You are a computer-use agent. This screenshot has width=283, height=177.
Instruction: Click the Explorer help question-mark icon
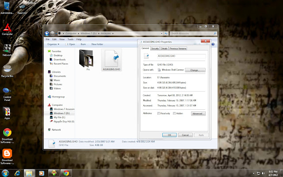pyautogui.click(x=213, y=44)
